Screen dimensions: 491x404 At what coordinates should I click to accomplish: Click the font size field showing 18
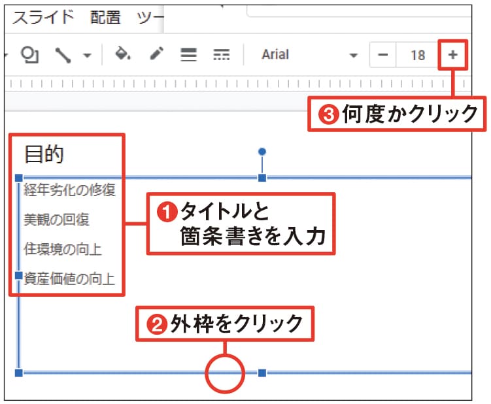pyautogui.click(x=418, y=55)
